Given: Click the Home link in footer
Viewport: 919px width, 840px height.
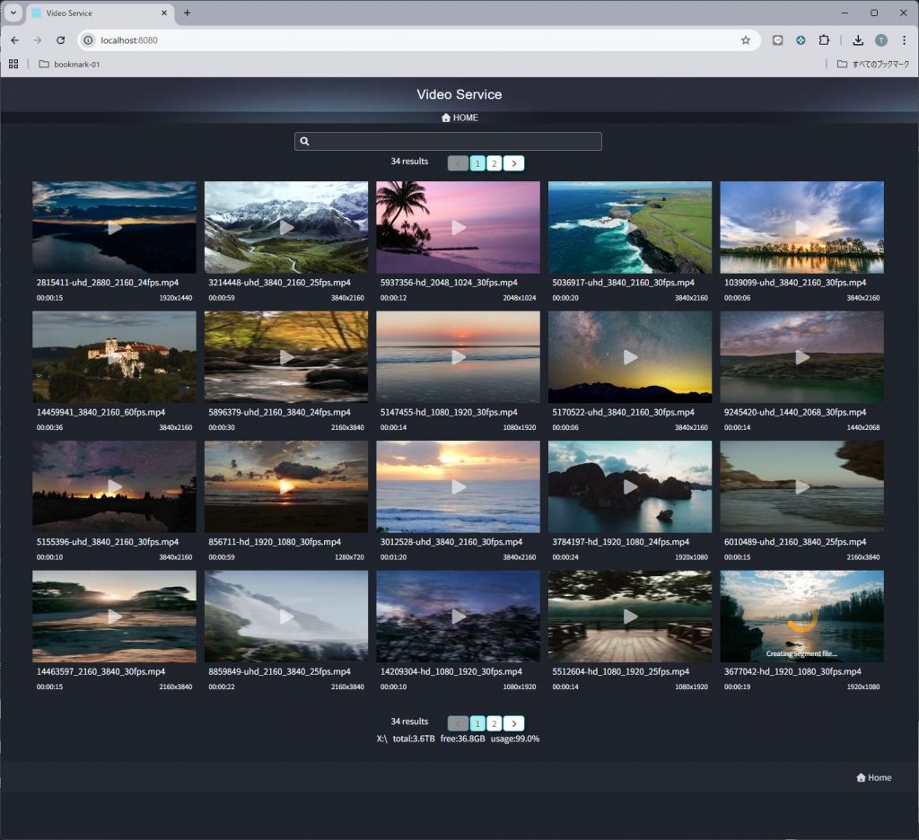Looking at the screenshot, I should pos(874,777).
